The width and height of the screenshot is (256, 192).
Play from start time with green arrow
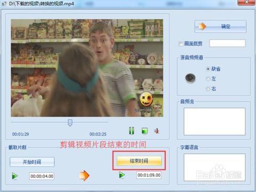tap(15, 176)
